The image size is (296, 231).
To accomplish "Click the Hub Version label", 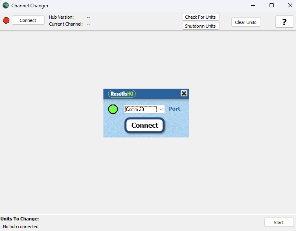I will [x=61, y=17].
